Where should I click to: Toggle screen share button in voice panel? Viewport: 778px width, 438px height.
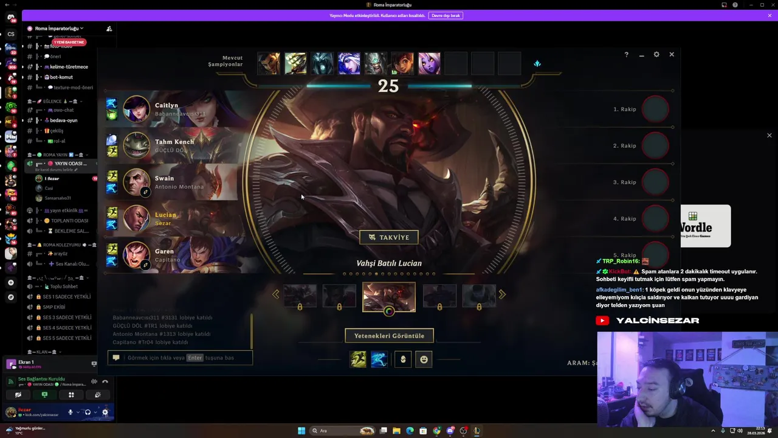pyautogui.click(x=44, y=395)
